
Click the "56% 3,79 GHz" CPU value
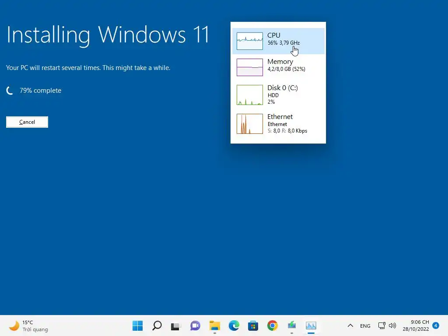click(x=283, y=43)
